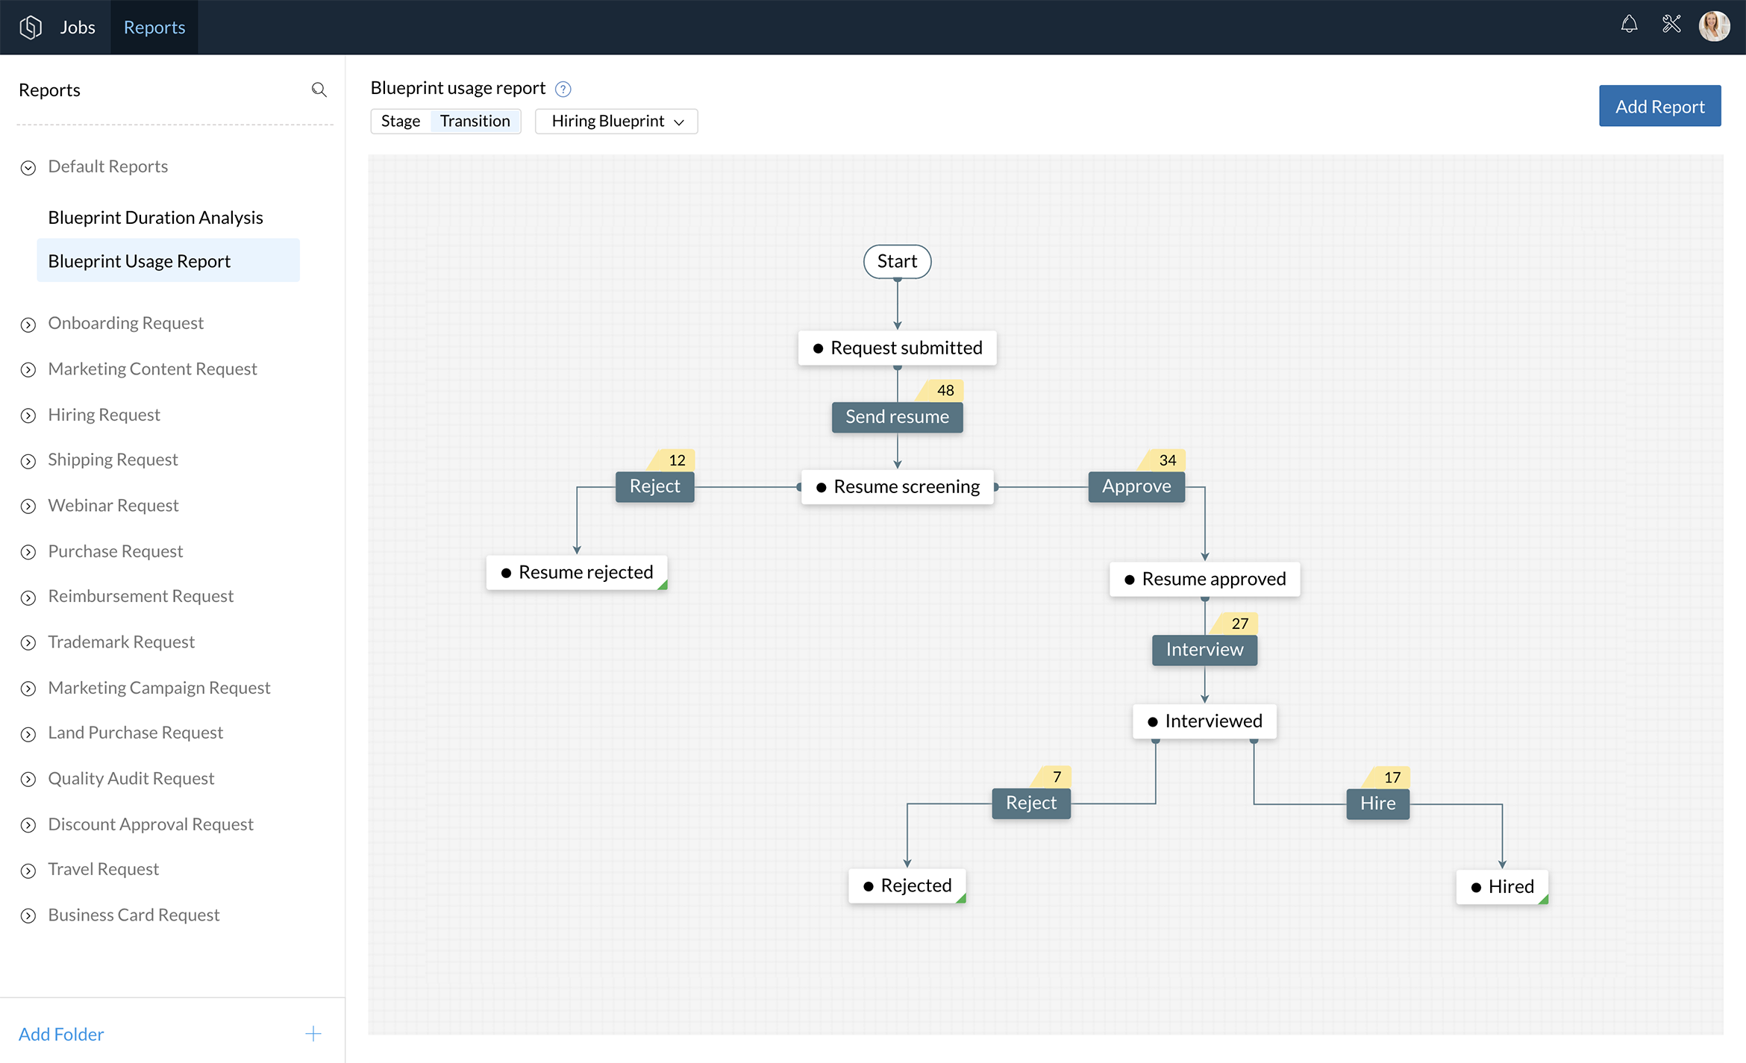
Task: Expand the Marketing Content Request folder
Action: click(x=28, y=370)
